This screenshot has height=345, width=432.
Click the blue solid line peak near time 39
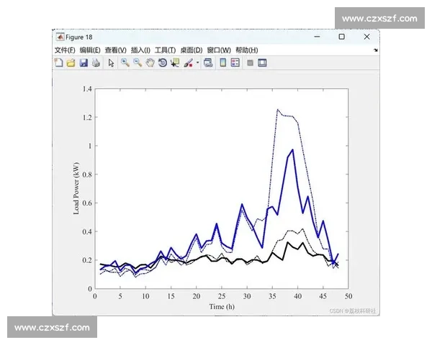click(x=292, y=150)
